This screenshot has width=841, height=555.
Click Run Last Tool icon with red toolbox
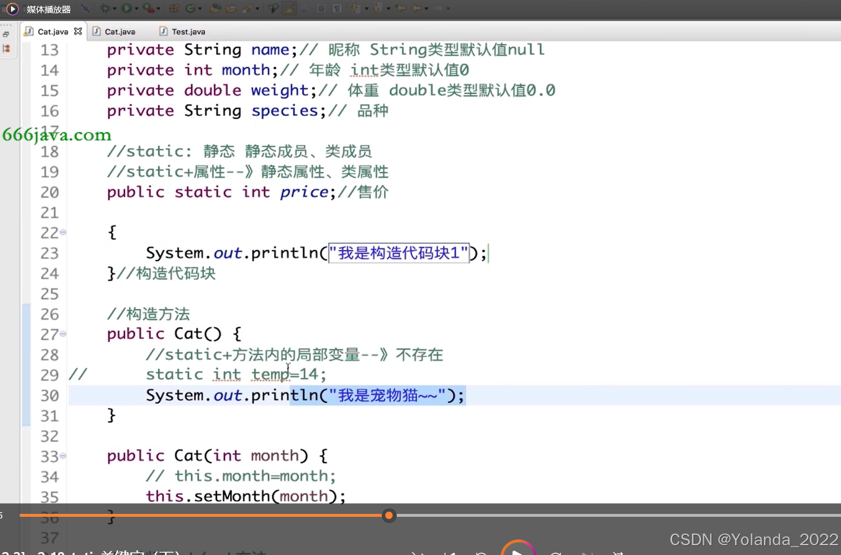(x=148, y=9)
